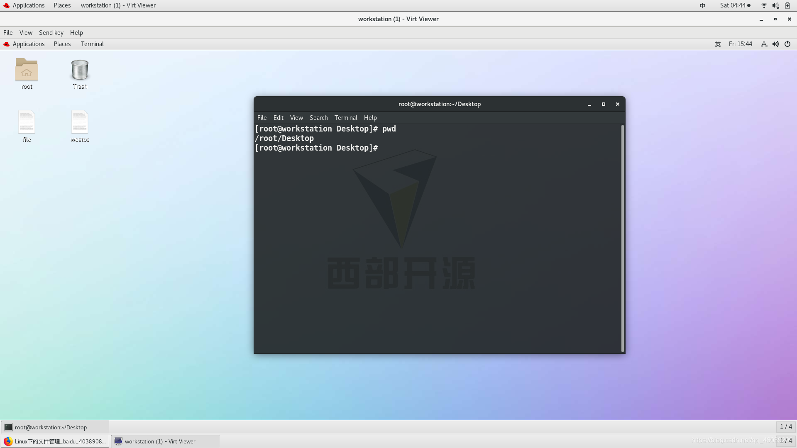The height and width of the screenshot is (448, 797).
Task: Close the Virt Viewer window
Action: [x=789, y=19]
